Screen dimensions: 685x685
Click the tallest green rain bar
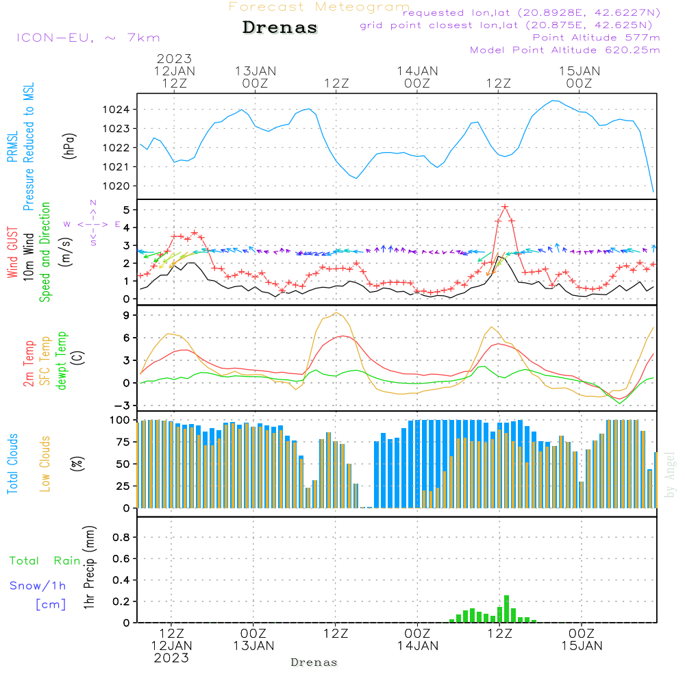[x=506, y=609]
